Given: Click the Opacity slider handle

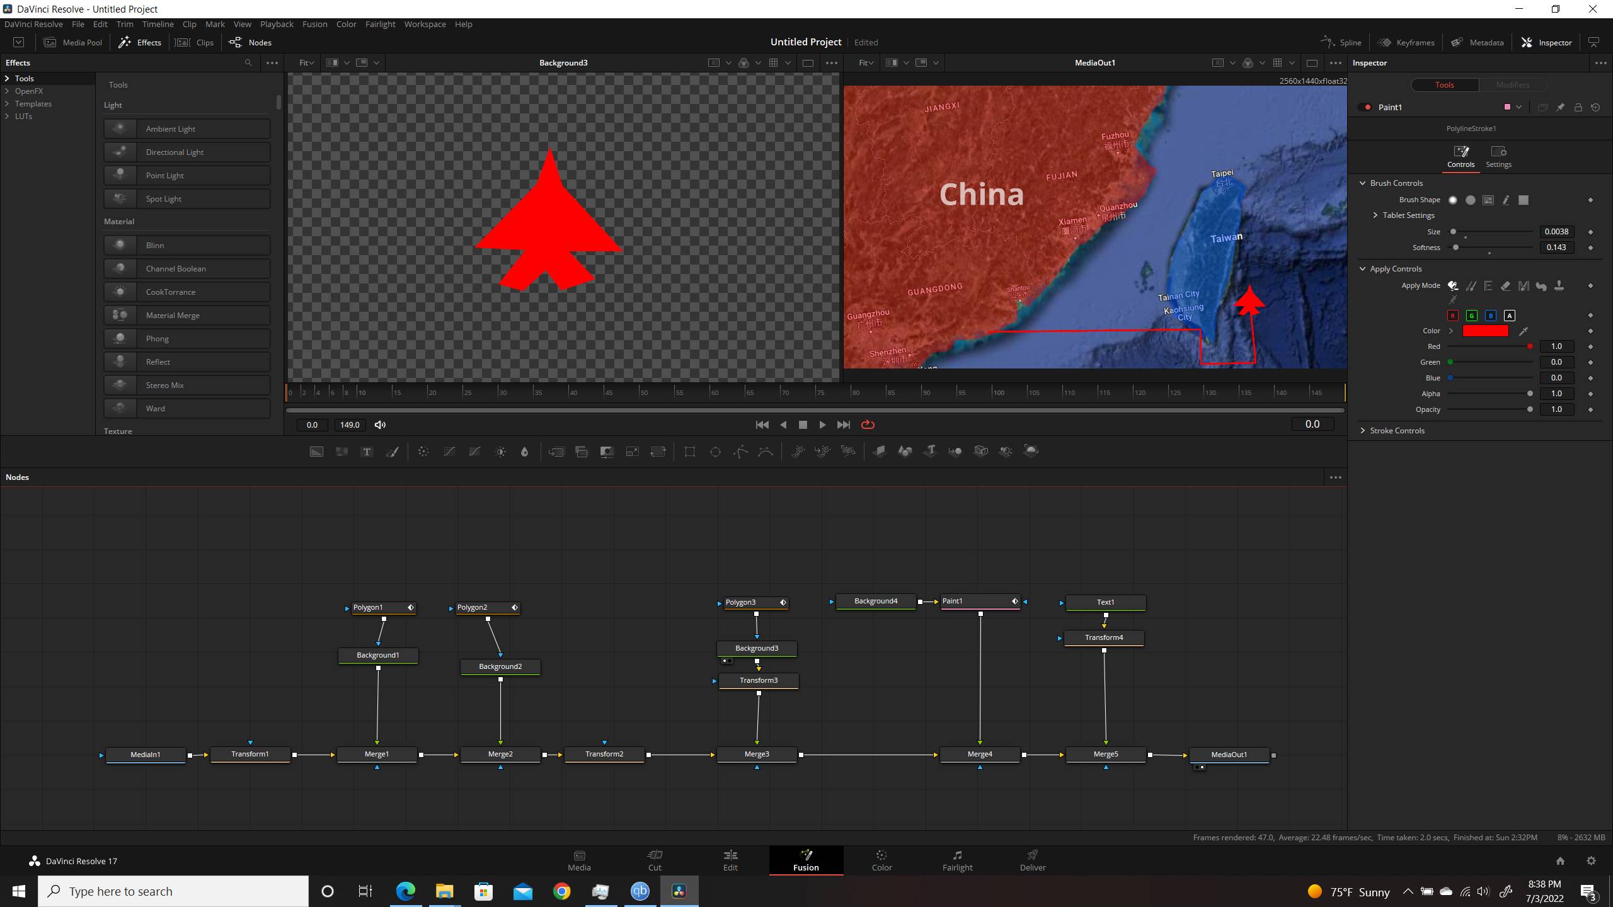Looking at the screenshot, I should (1530, 409).
